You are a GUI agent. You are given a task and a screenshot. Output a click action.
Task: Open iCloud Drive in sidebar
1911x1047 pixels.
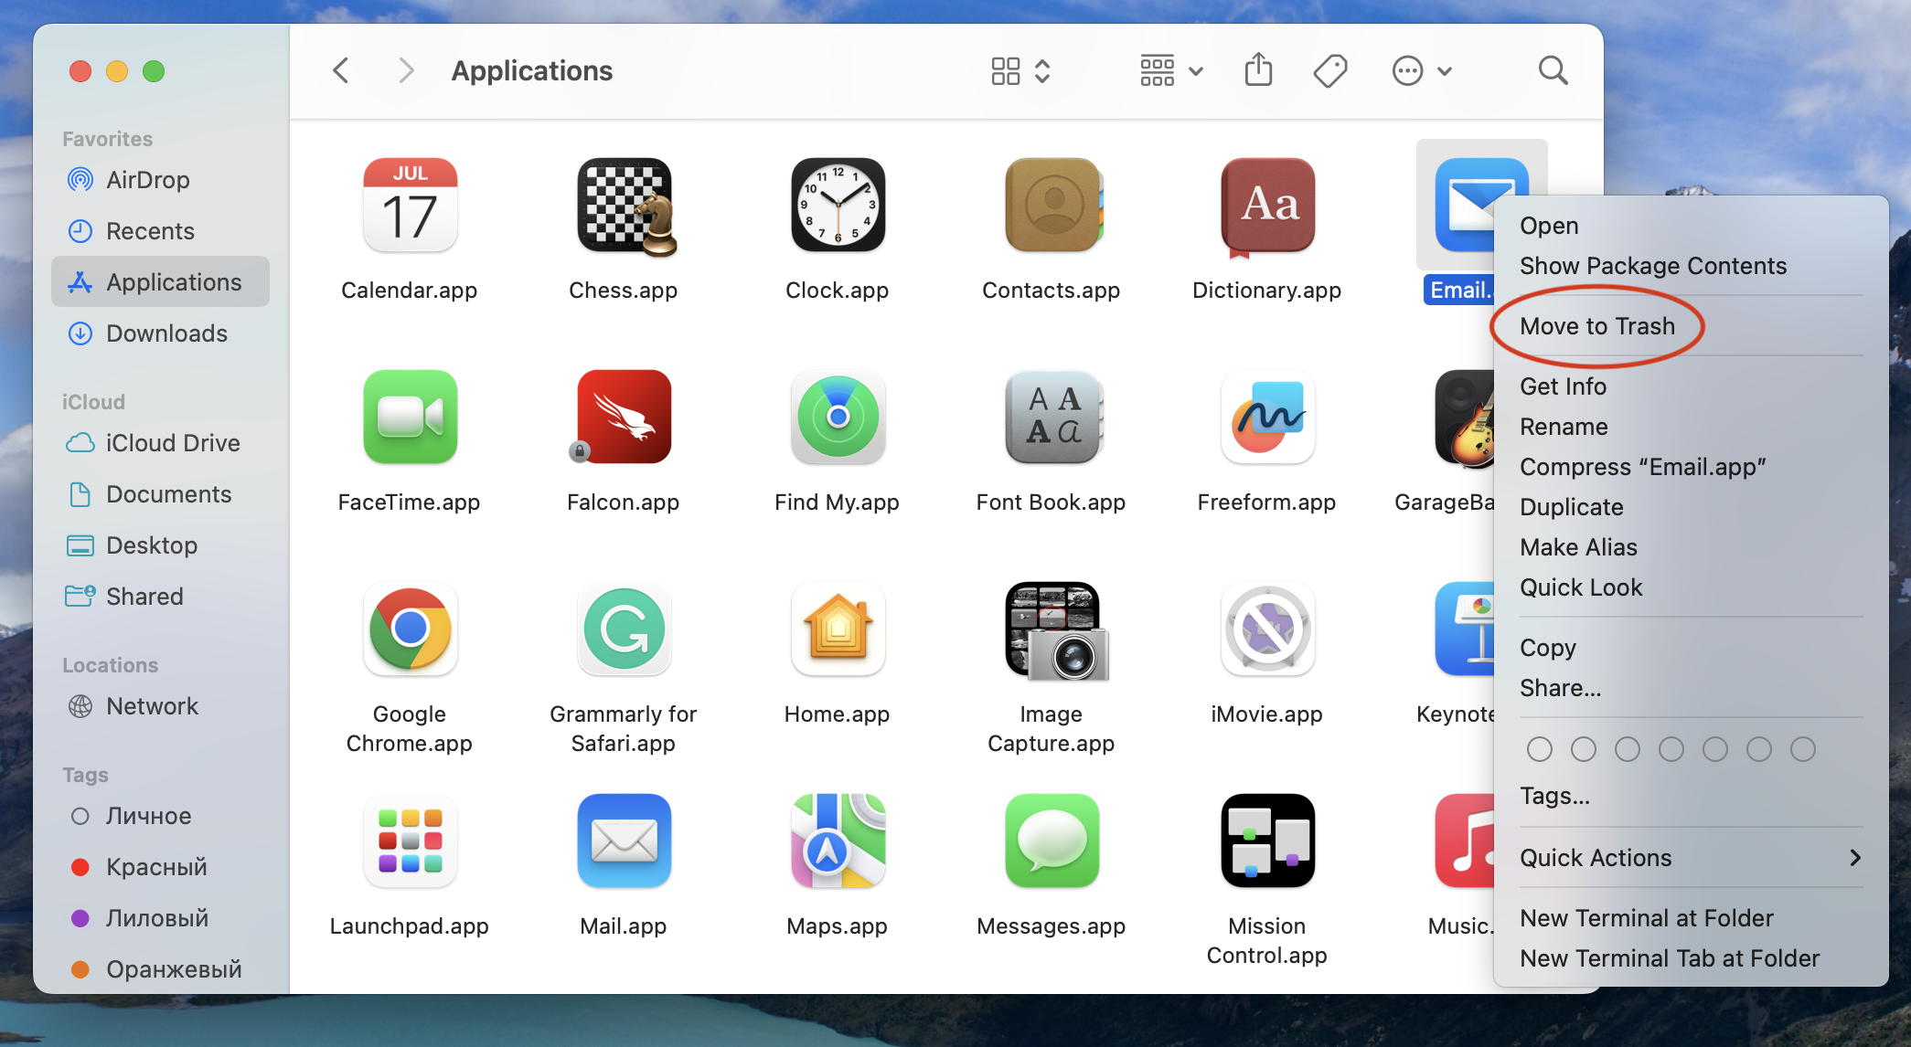(x=160, y=443)
